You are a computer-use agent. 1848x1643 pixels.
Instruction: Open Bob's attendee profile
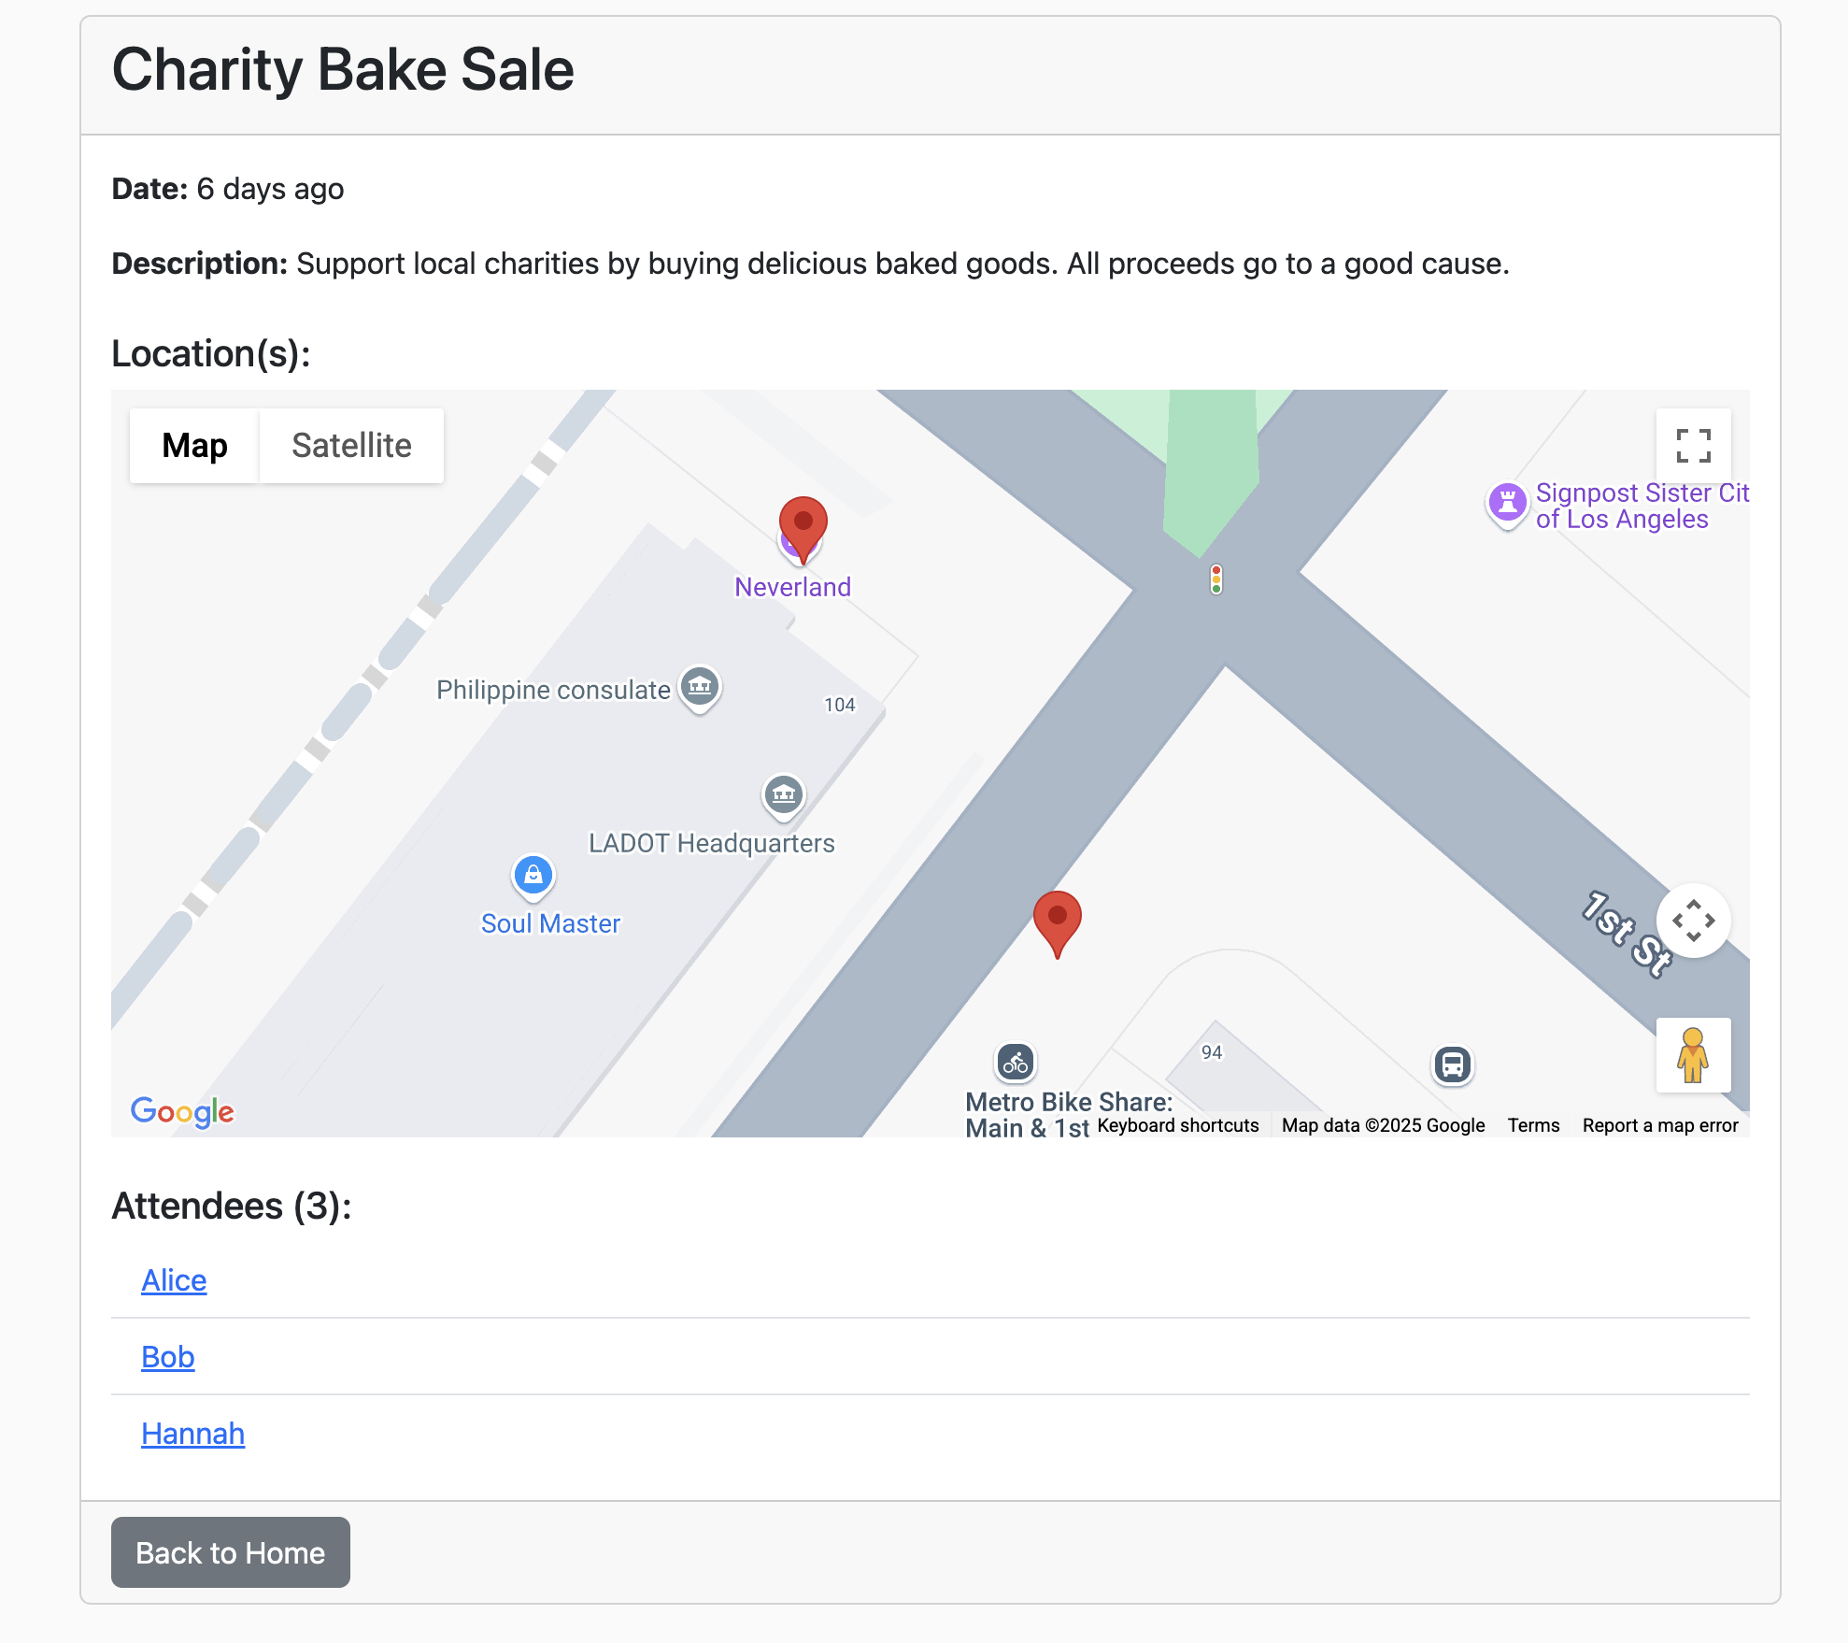coord(167,1357)
